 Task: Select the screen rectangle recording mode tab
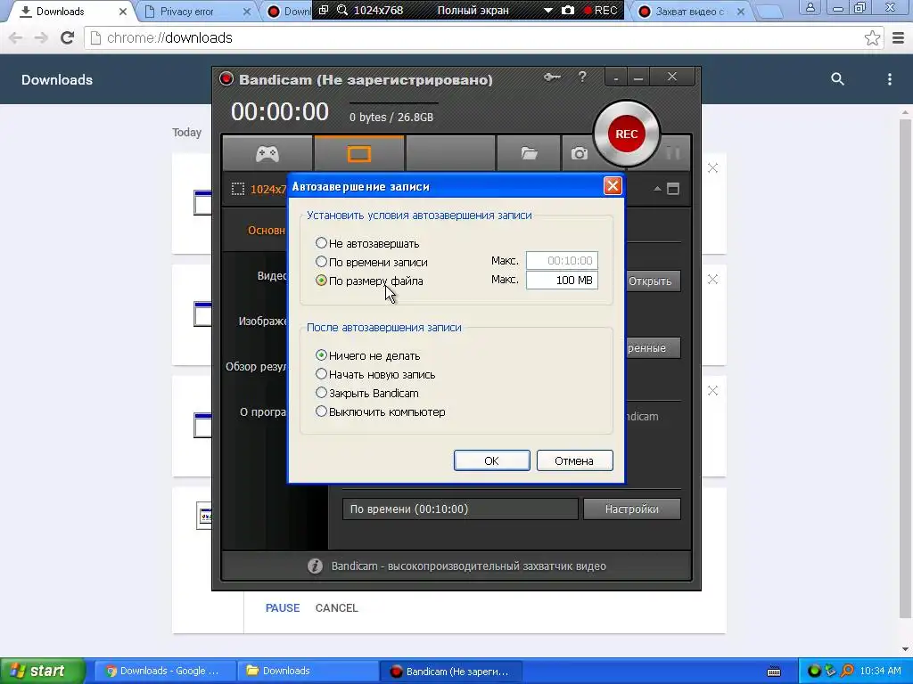click(358, 153)
